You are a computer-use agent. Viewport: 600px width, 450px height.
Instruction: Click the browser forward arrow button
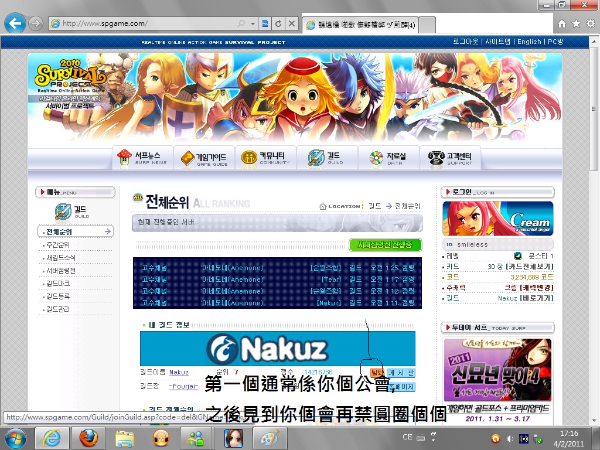36,23
